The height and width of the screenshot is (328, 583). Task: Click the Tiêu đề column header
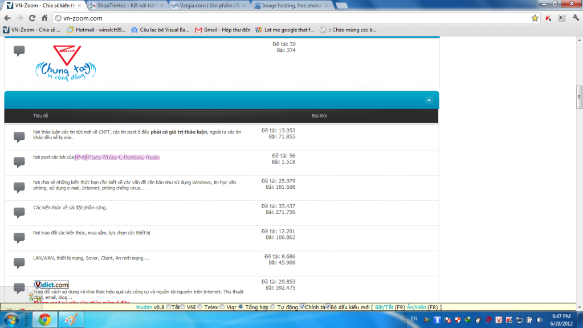coord(40,116)
